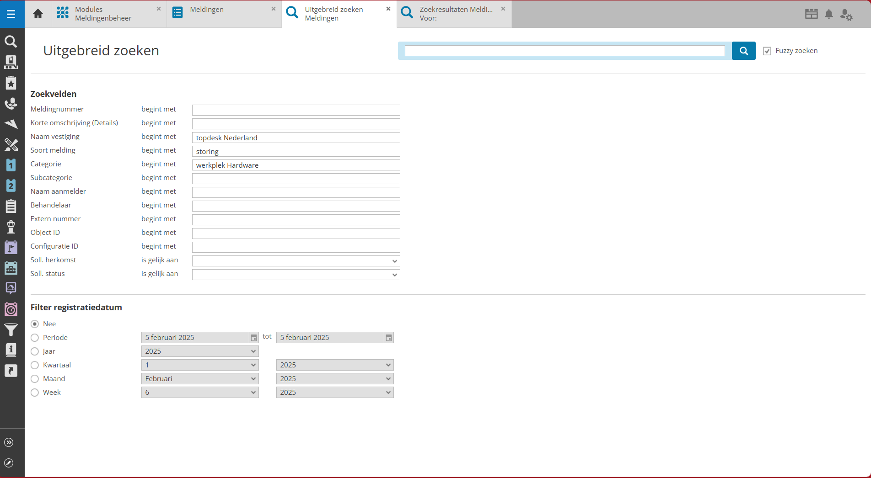Open the user settings gear icon
Image resolution: width=871 pixels, height=478 pixels.
click(846, 15)
